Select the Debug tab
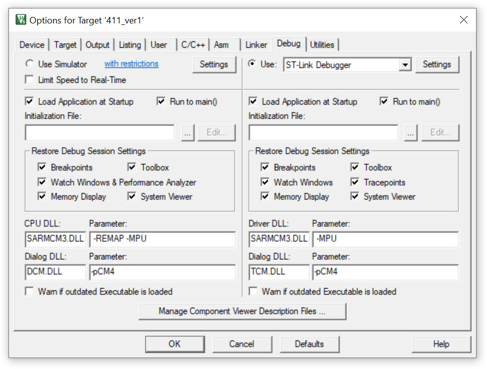 [288, 44]
